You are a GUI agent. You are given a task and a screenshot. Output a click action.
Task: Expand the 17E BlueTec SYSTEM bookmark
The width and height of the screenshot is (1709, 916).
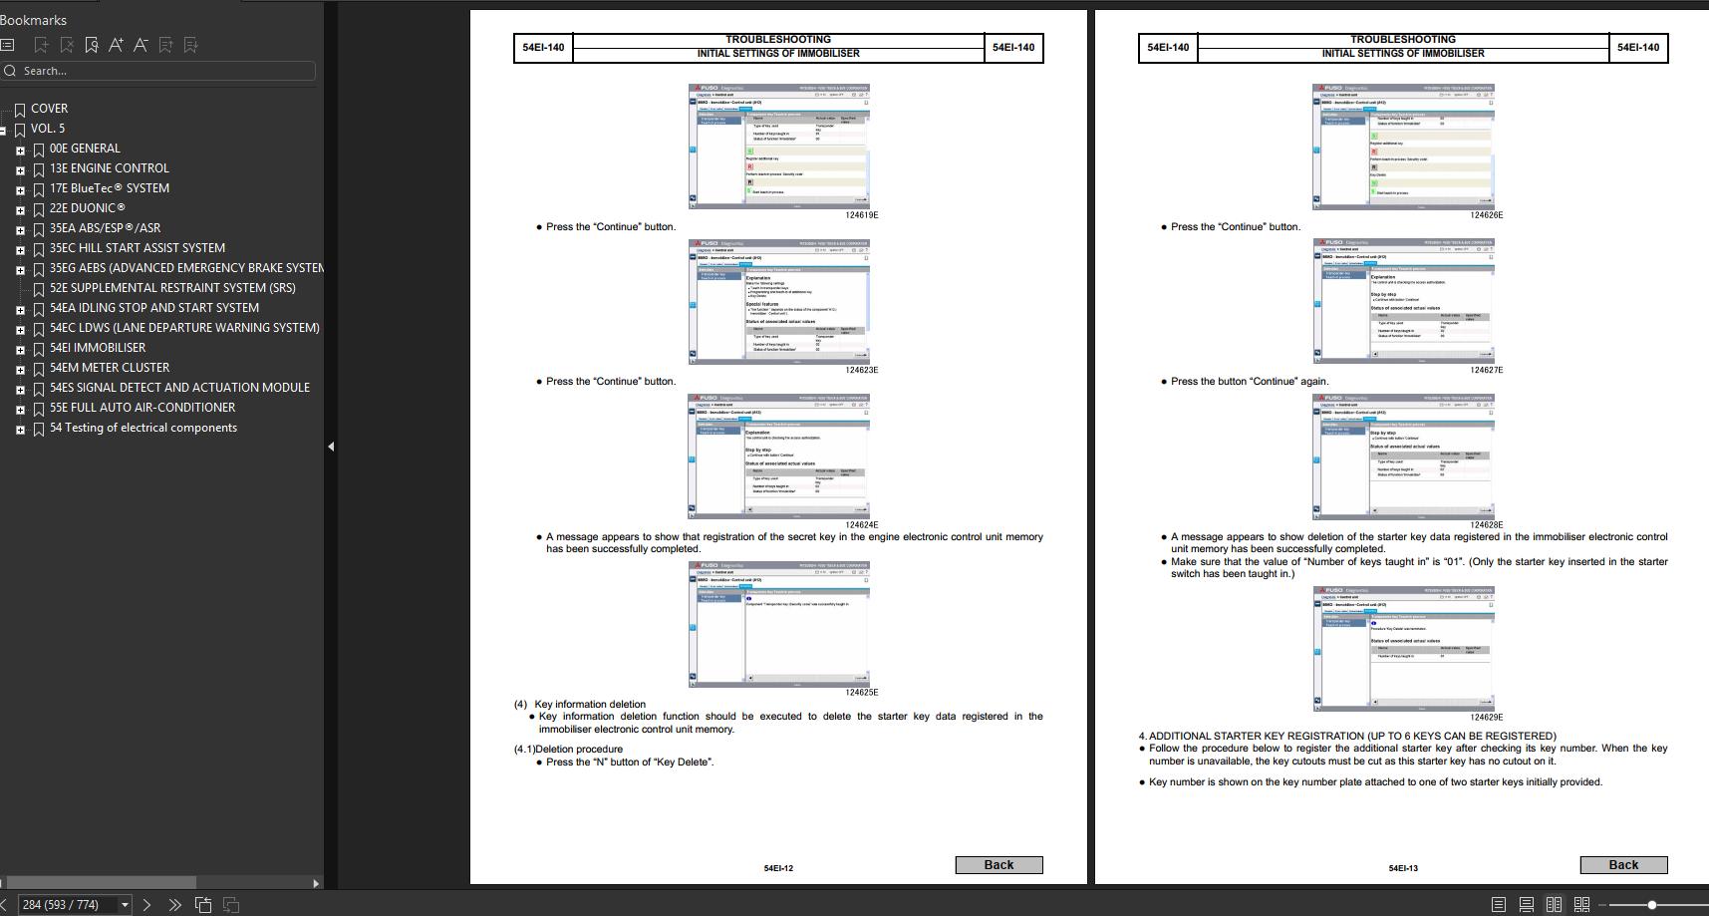pos(20,190)
